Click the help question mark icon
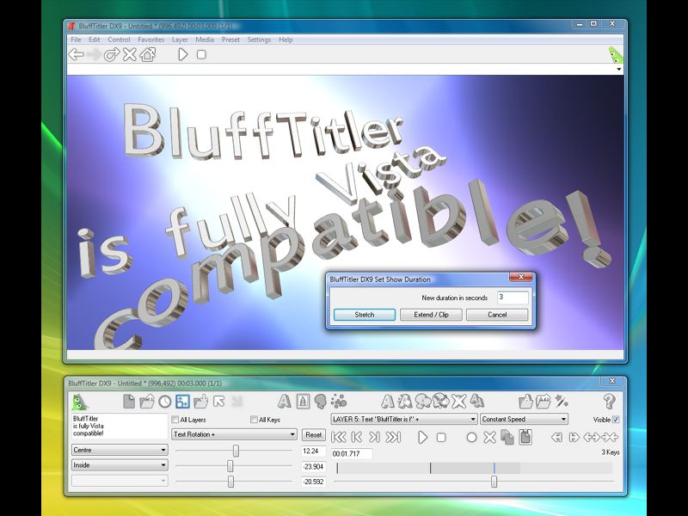 [x=609, y=401]
